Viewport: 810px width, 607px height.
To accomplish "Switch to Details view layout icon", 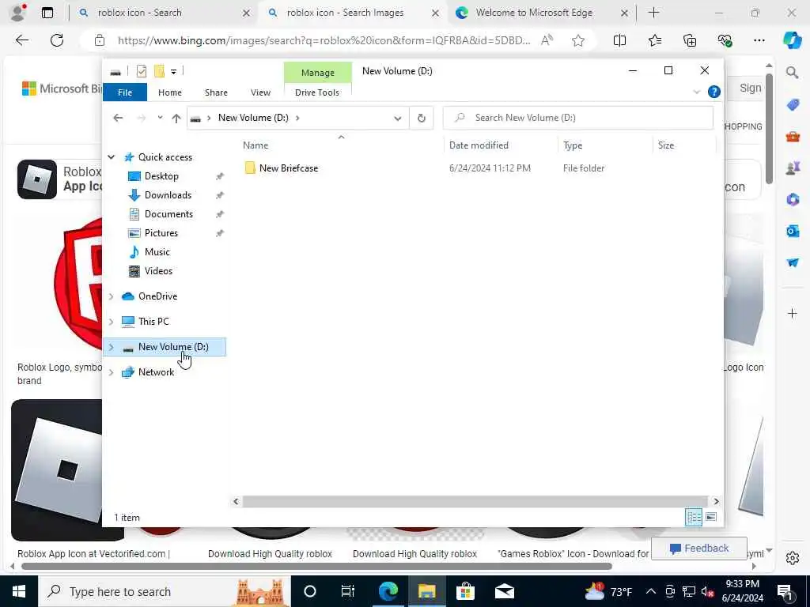I will coord(693,517).
